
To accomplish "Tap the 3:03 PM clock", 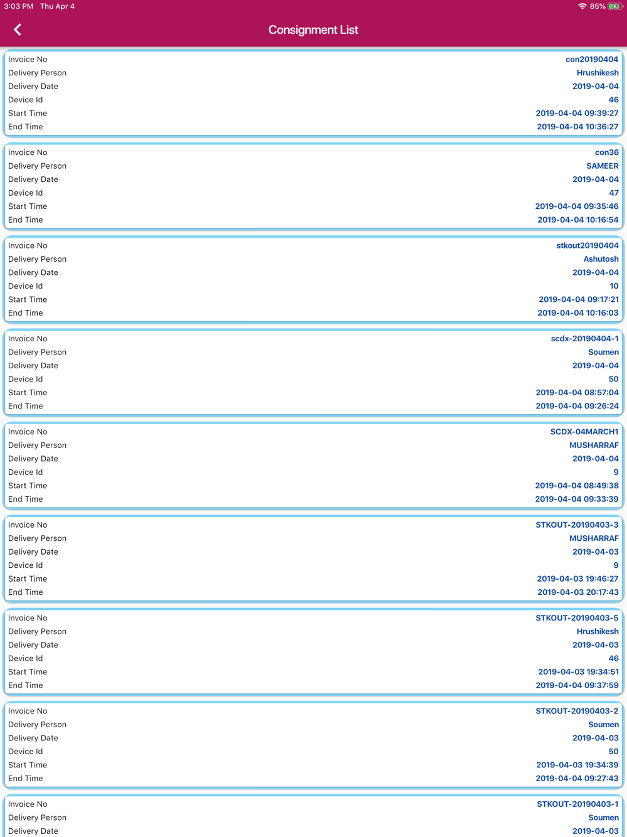I will [19, 6].
